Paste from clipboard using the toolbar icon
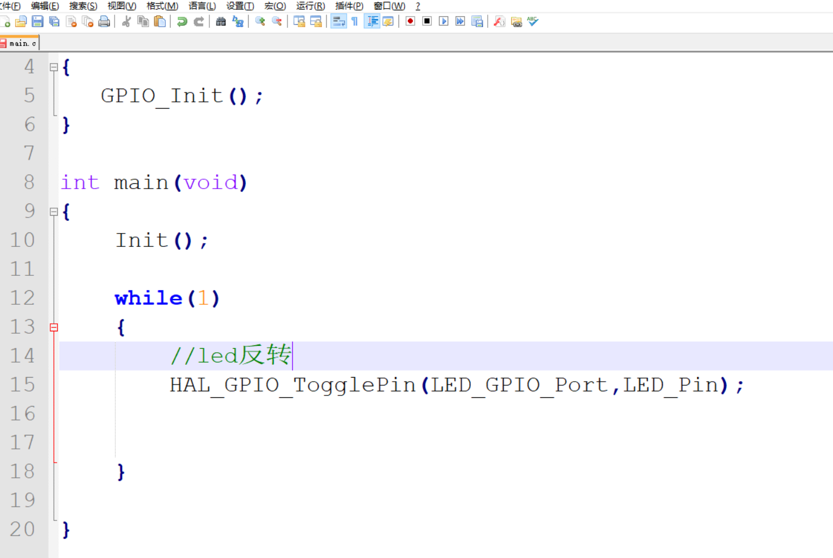The image size is (833, 558). 160,21
